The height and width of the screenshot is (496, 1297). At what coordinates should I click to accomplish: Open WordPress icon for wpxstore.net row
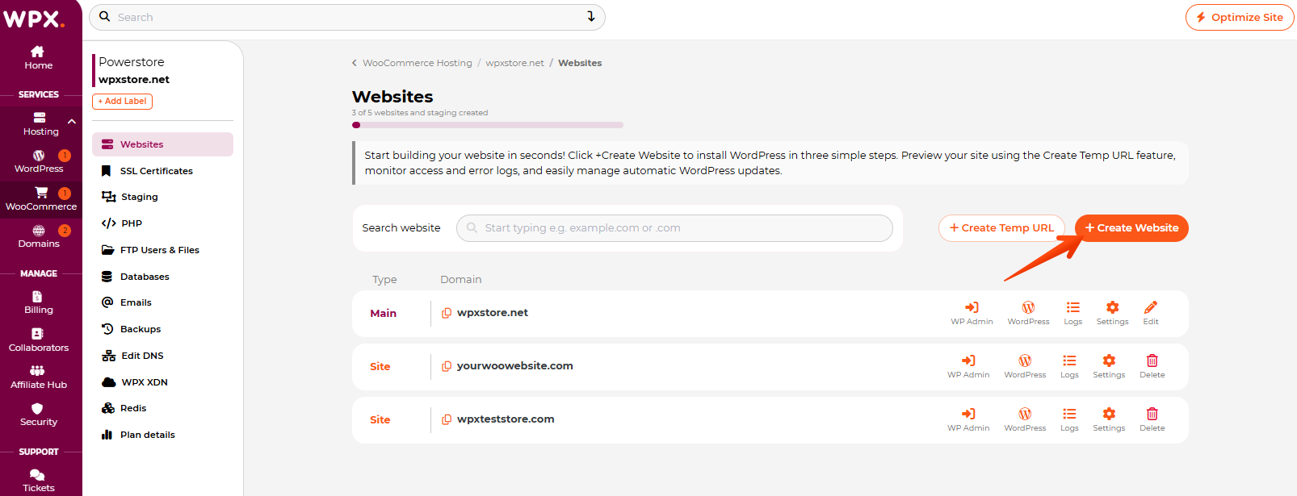click(x=1028, y=312)
